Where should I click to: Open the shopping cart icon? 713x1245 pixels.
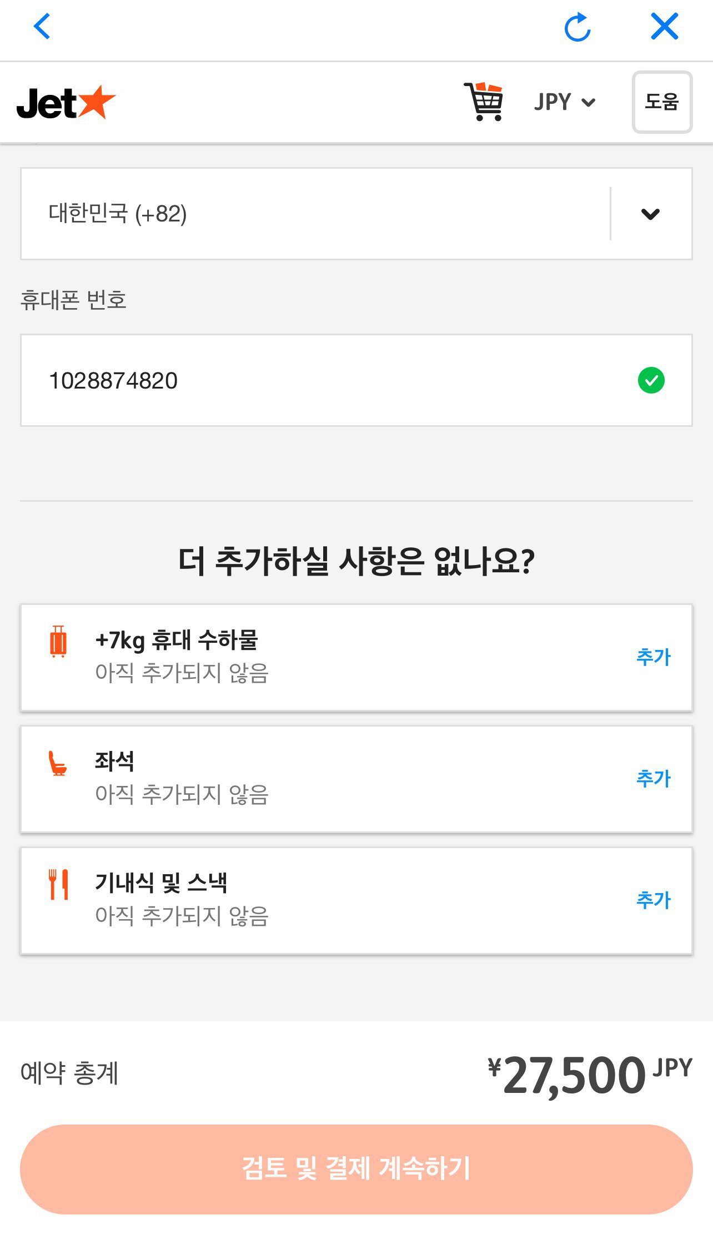484,102
